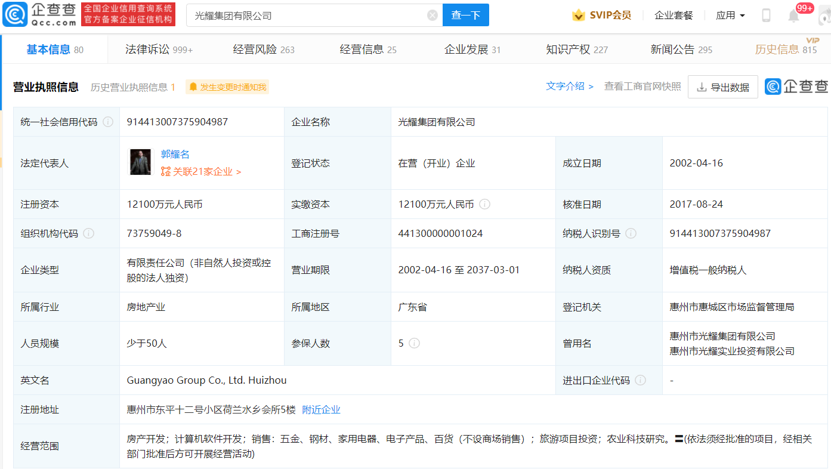Select registration authority 惠州市惠城区市场监督管理局
Viewport: 831px width, 469px height.
point(732,307)
